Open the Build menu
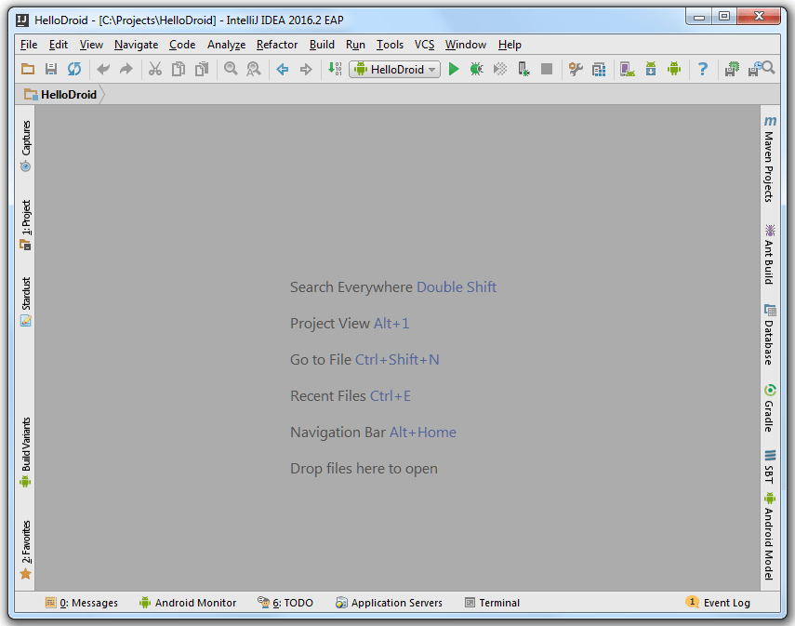The image size is (795, 626). (x=322, y=45)
